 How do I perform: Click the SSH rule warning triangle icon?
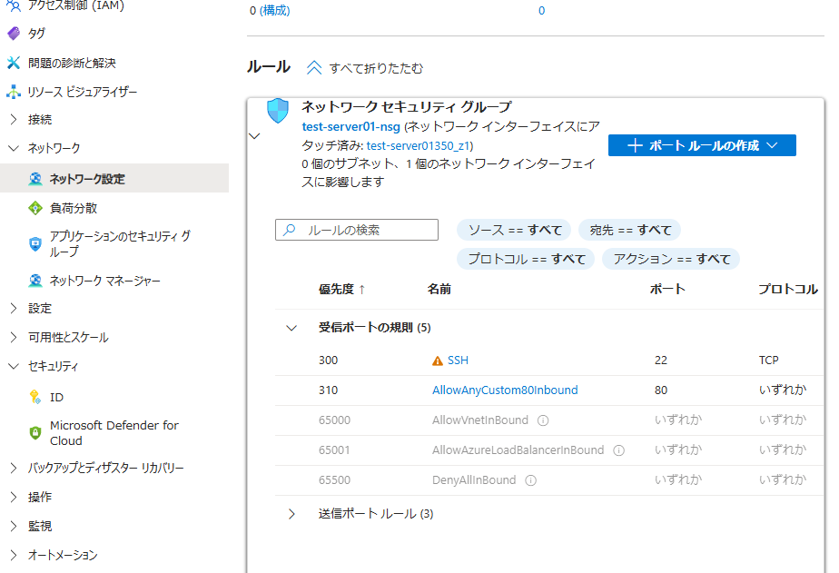(x=437, y=361)
